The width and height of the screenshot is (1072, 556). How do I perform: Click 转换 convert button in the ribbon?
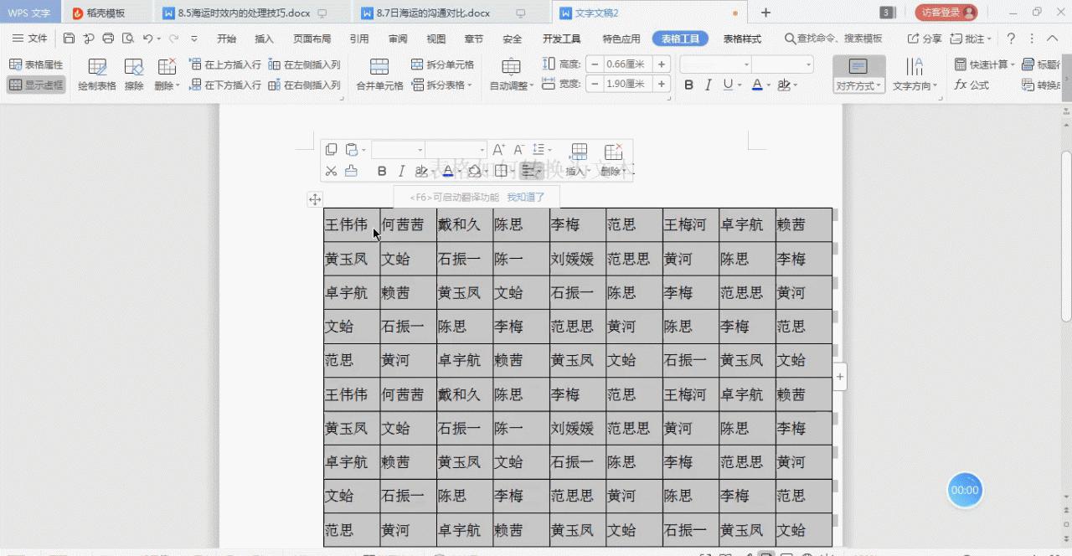[1041, 85]
